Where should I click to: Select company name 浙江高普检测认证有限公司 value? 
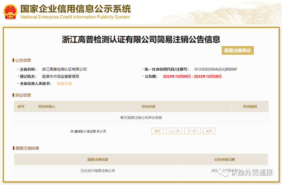(64, 69)
